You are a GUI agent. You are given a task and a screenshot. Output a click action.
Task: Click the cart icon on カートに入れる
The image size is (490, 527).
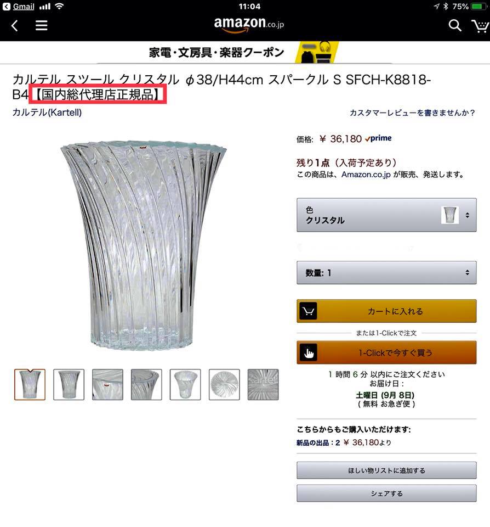click(308, 311)
